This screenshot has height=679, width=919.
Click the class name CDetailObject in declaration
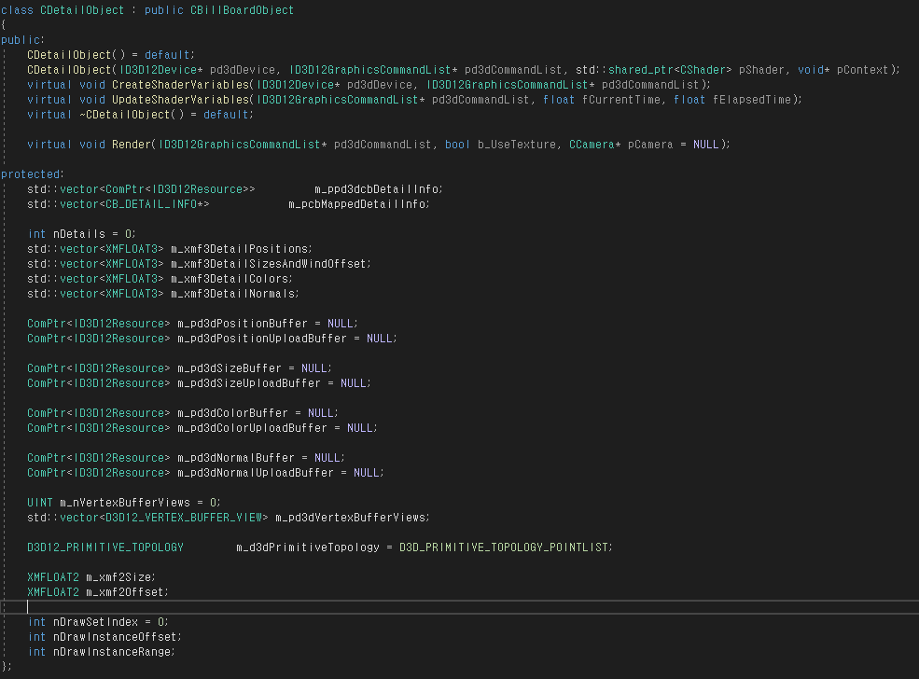click(x=82, y=10)
